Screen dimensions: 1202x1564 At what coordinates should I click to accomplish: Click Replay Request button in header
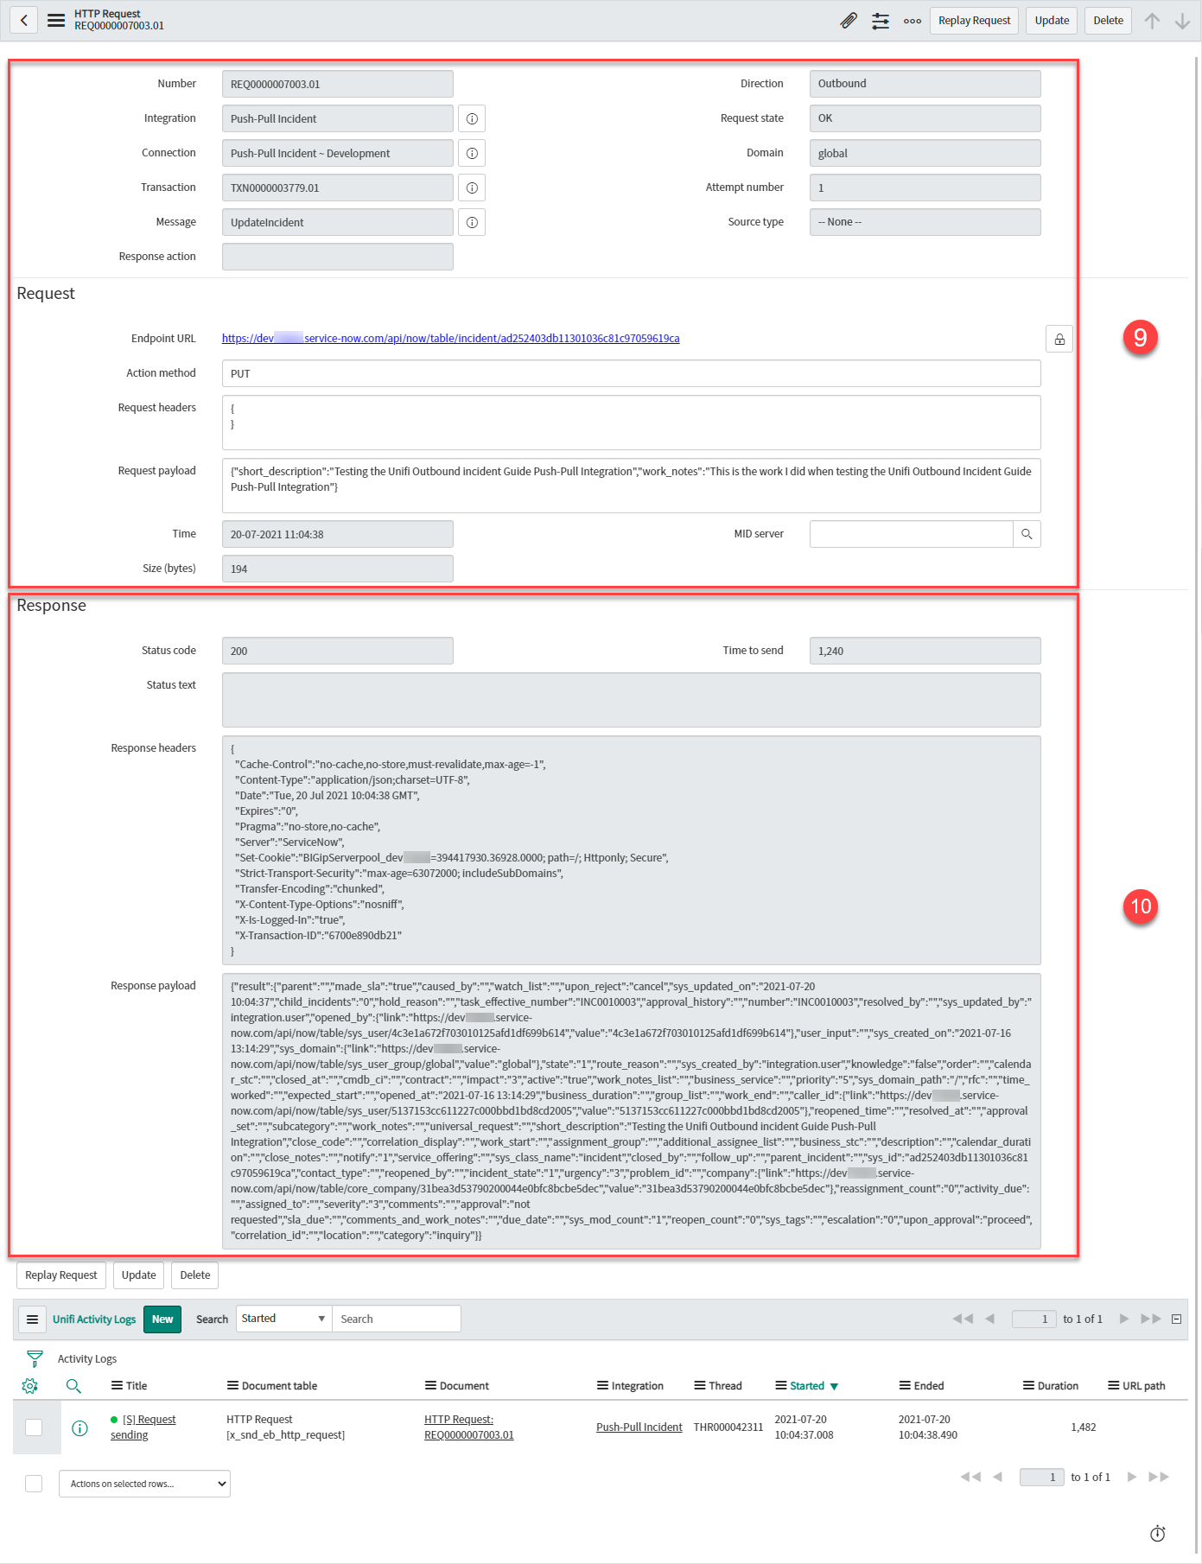click(973, 21)
